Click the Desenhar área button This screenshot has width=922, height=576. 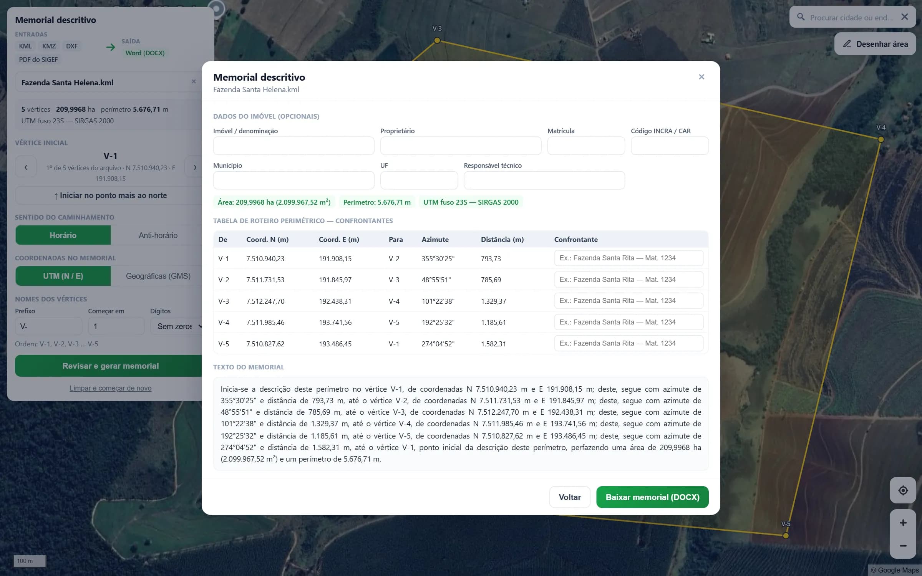click(x=875, y=44)
